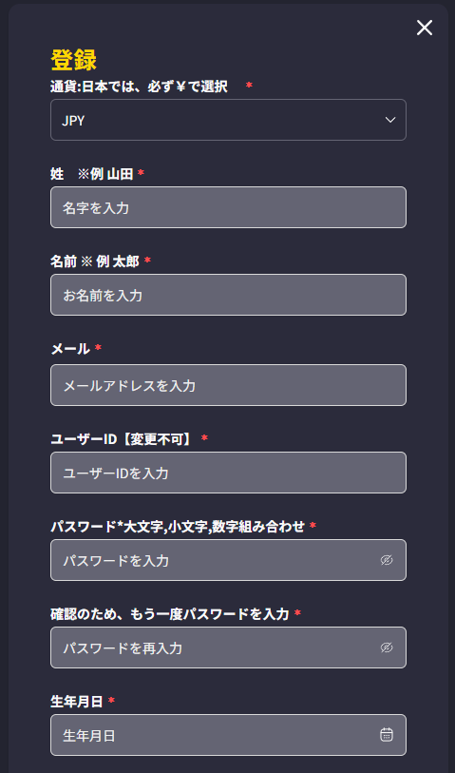Expand currency list via chevron arrow
455x773 pixels.
pos(390,121)
